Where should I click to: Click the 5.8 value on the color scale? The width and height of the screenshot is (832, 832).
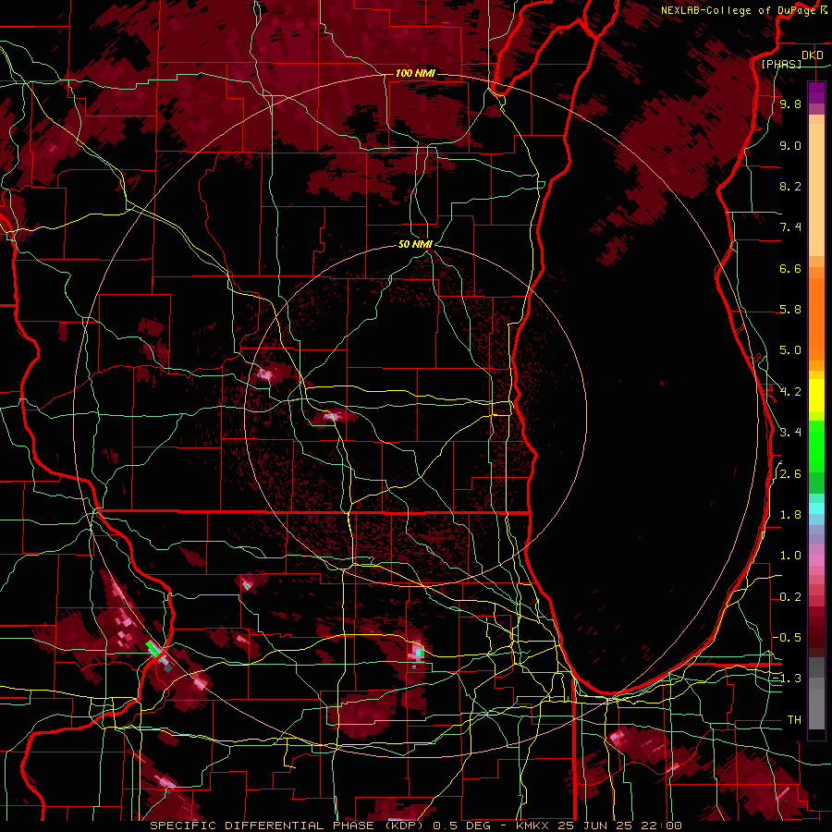790,310
